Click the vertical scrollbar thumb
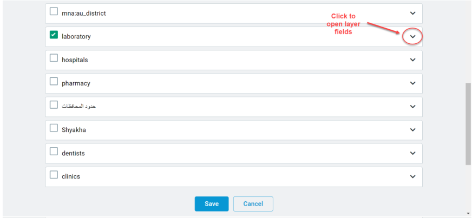The width and height of the screenshot is (472, 218). point(468,124)
